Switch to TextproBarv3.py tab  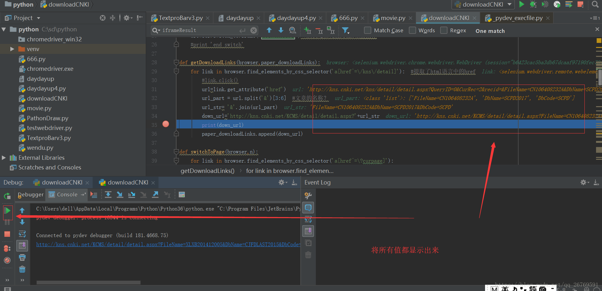click(x=181, y=18)
